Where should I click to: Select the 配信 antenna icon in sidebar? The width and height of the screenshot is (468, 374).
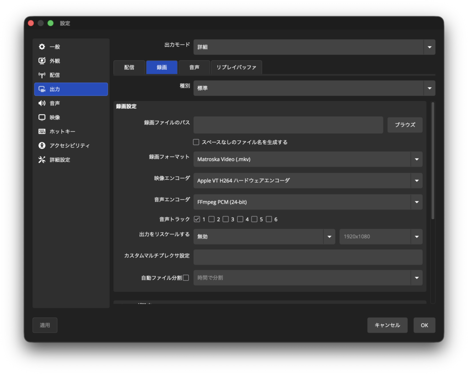[42, 75]
